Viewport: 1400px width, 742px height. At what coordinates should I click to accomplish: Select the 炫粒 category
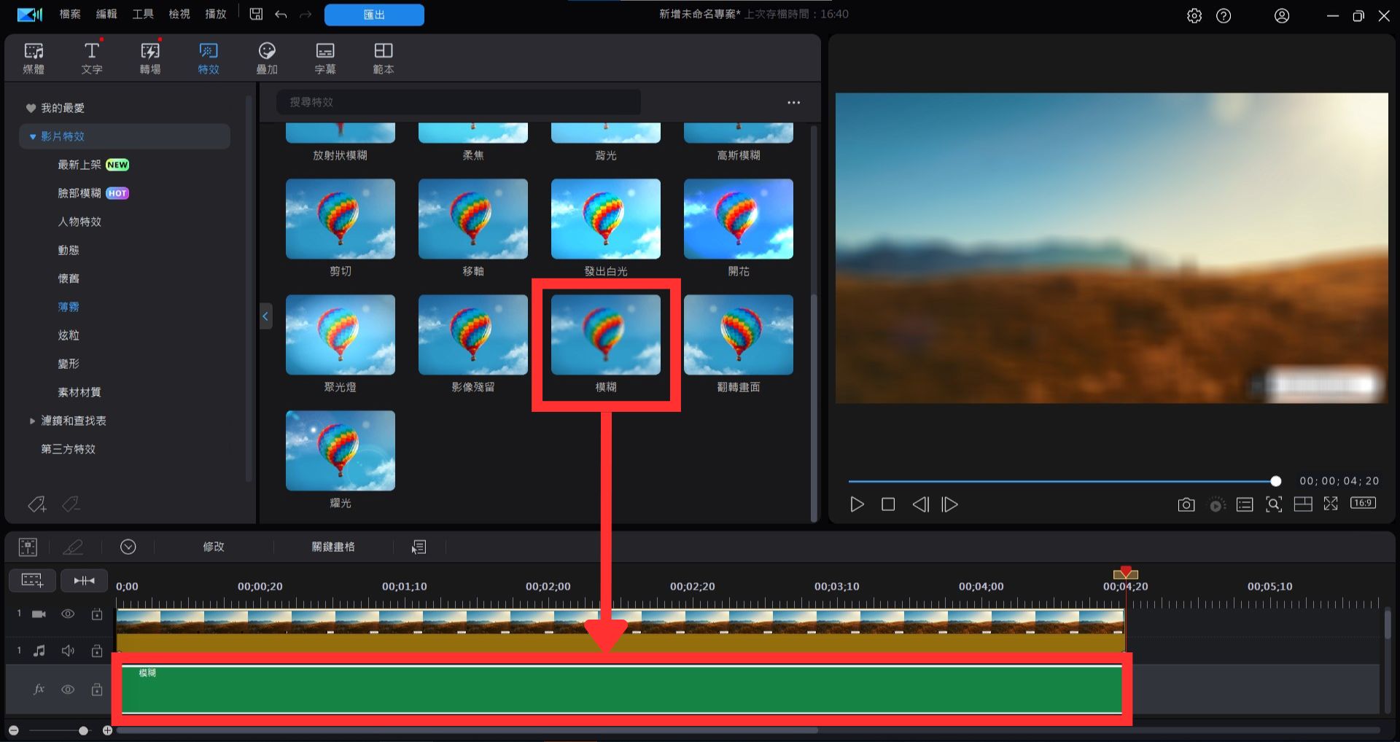click(x=69, y=335)
